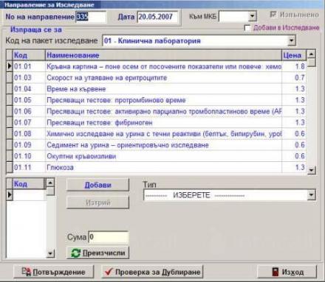The image size is (325, 282).
Task: Click the row selector beside 01.04
Action: pyautogui.click(x=10, y=89)
